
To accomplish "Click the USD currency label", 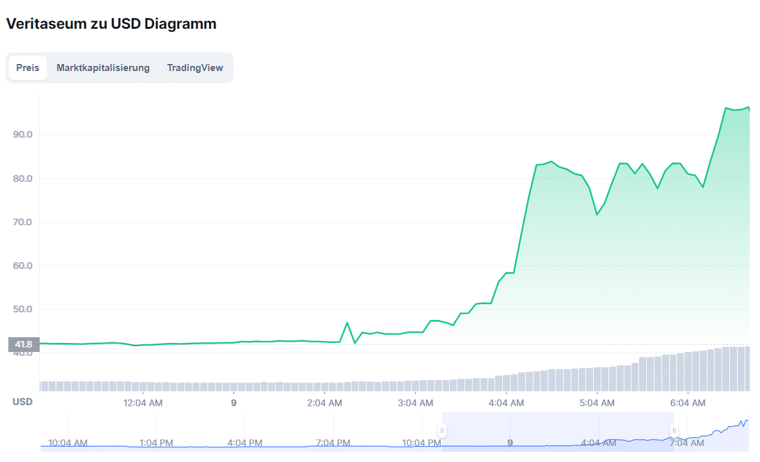I will point(22,402).
